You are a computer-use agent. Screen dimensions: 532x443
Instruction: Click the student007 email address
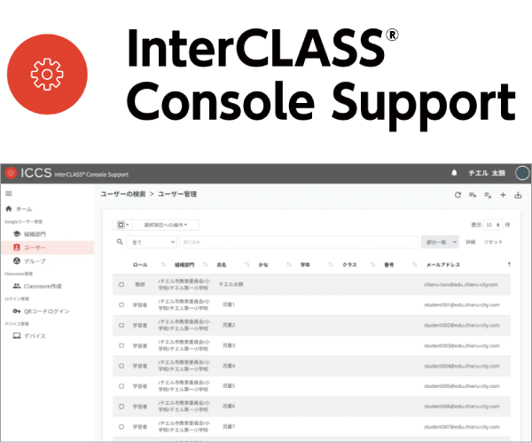pyautogui.click(x=462, y=427)
